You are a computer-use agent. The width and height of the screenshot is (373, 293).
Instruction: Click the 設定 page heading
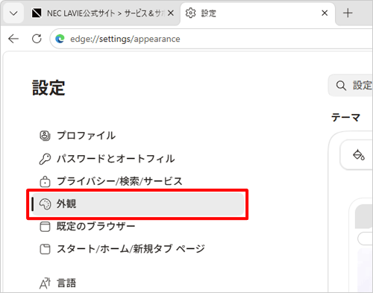[x=48, y=88]
